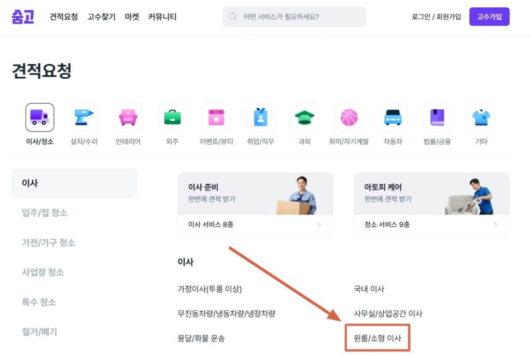Open the 취업/직무 ID card icon
The image size is (531, 356).
pyautogui.click(x=260, y=117)
